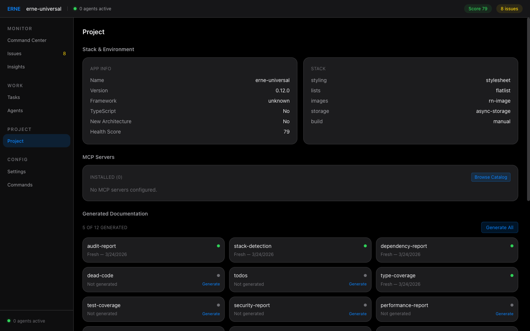This screenshot has height=331, width=530.
Task: Open the Tasks section
Action: point(14,97)
